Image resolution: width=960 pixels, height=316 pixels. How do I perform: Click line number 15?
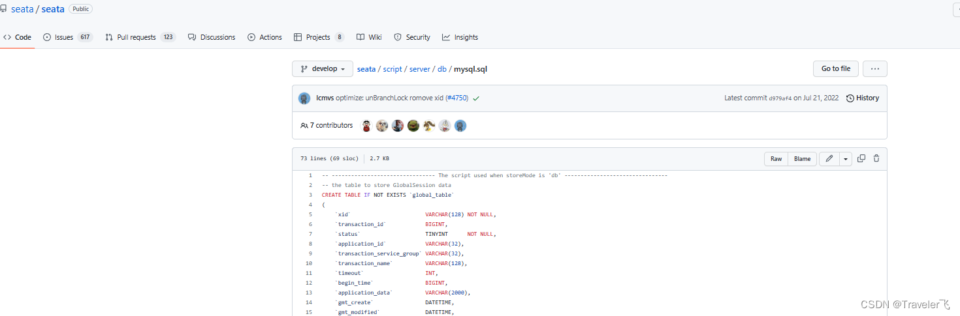pos(309,313)
